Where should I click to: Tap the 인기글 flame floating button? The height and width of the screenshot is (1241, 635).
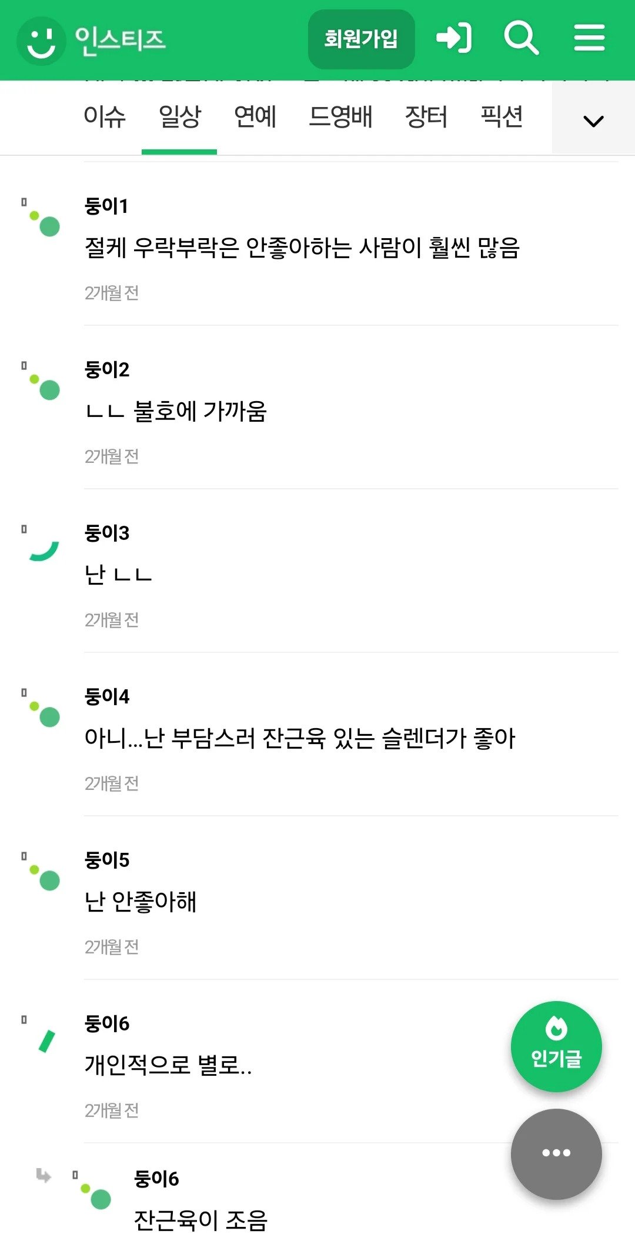coord(556,1046)
